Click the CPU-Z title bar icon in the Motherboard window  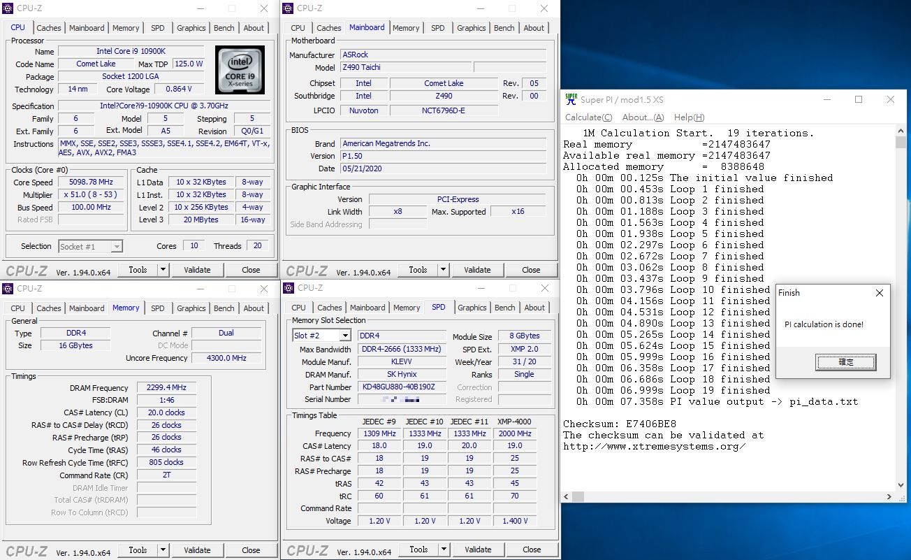pos(288,8)
